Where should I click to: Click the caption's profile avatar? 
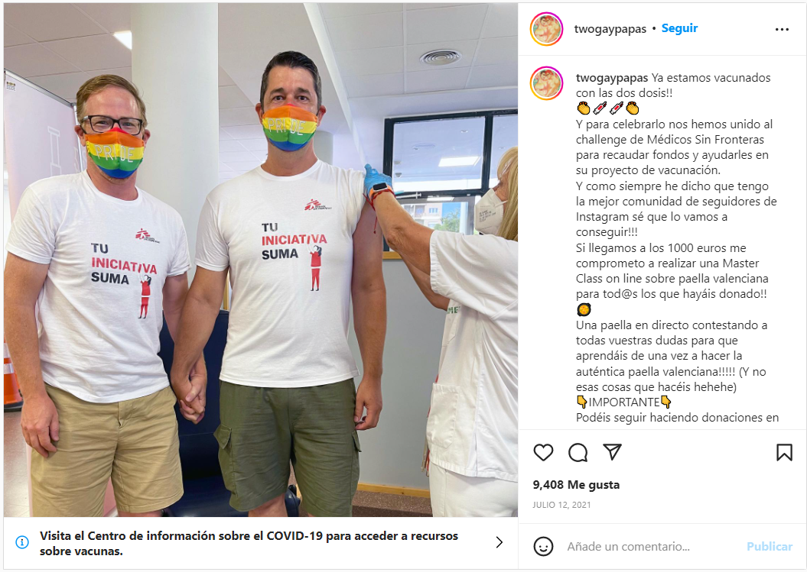[x=547, y=83]
